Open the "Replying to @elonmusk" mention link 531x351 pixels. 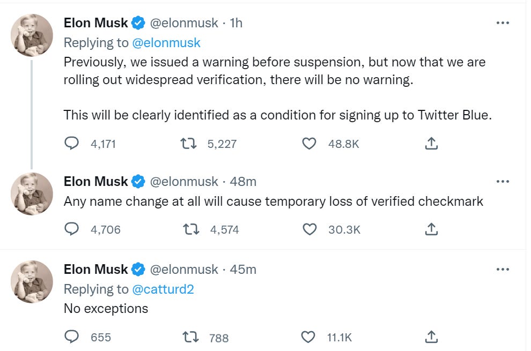166,43
